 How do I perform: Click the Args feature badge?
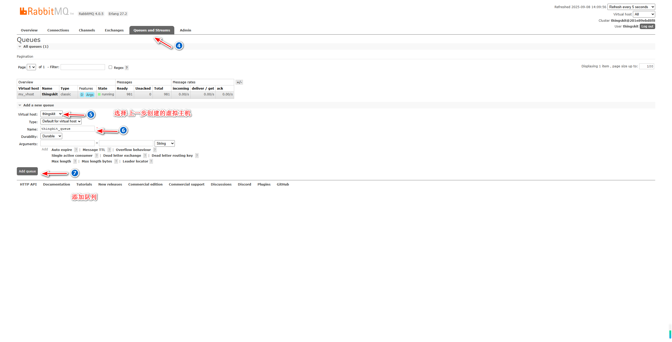[90, 95]
